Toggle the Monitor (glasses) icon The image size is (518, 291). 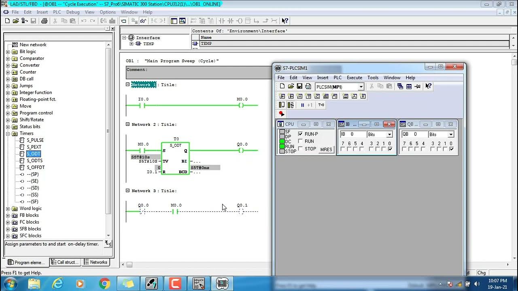143,21
